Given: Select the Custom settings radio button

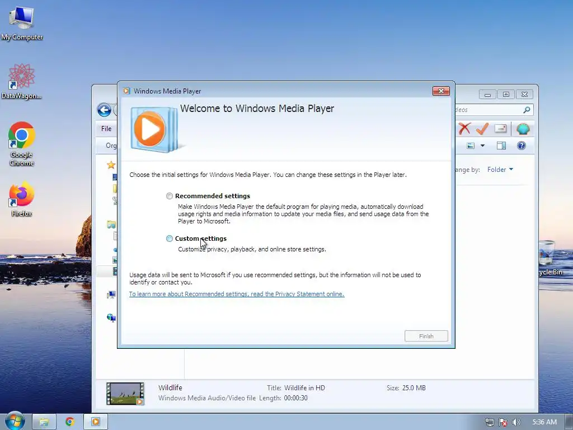Looking at the screenshot, I should [x=169, y=239].
